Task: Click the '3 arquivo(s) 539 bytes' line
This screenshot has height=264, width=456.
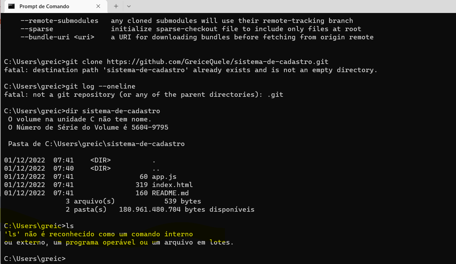Action: (x=134, y=201)
